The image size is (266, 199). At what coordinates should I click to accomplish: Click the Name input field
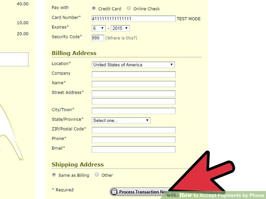pos(133,84)
